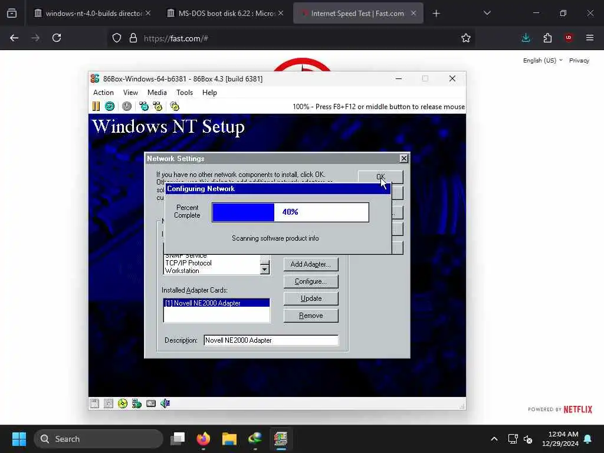Click sound speaker status icon
Viewport: 604px width, 453px height.
[x=165, y=403]
